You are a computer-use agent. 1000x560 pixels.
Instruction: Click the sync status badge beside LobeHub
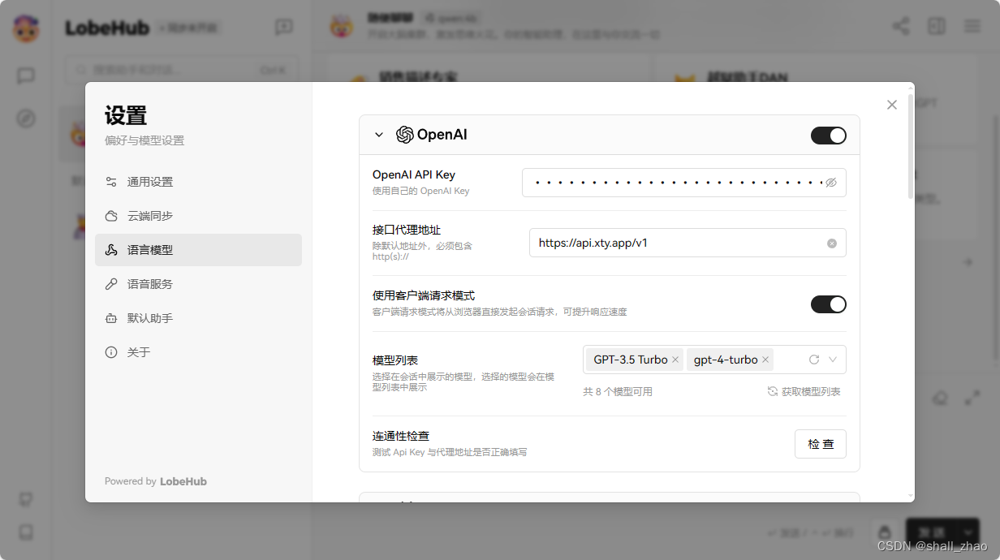(x=188, y=28)
